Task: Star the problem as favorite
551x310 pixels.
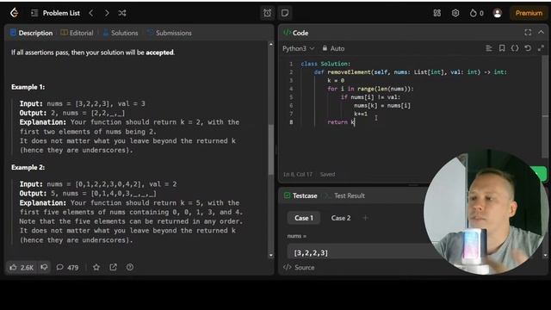Action: [96, 268]
